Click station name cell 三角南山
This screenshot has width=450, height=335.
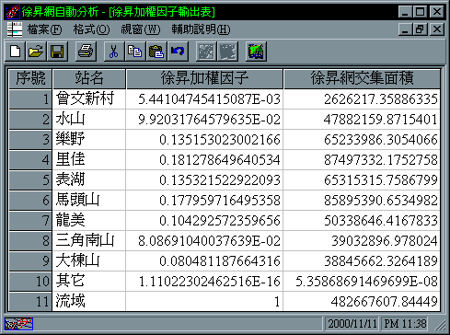pyautogui.click(x=89, y=241)
